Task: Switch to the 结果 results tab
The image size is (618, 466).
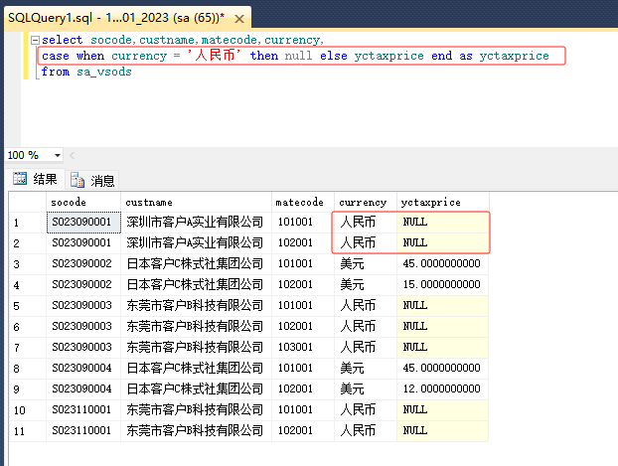Action: (45, 180)
